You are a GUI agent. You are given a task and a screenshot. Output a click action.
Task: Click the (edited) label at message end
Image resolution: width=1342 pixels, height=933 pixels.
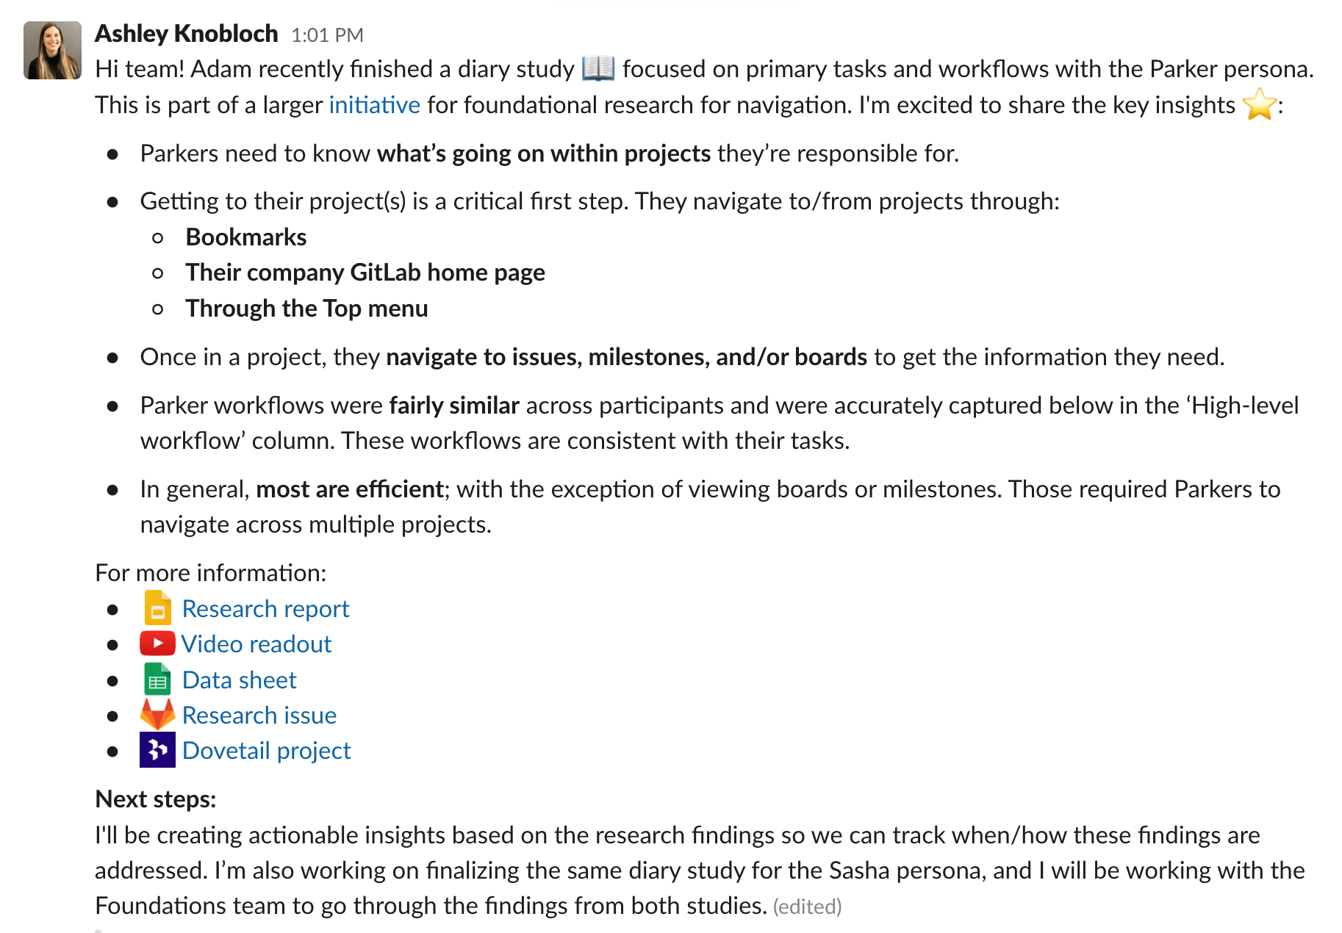(x=808, y=907)
